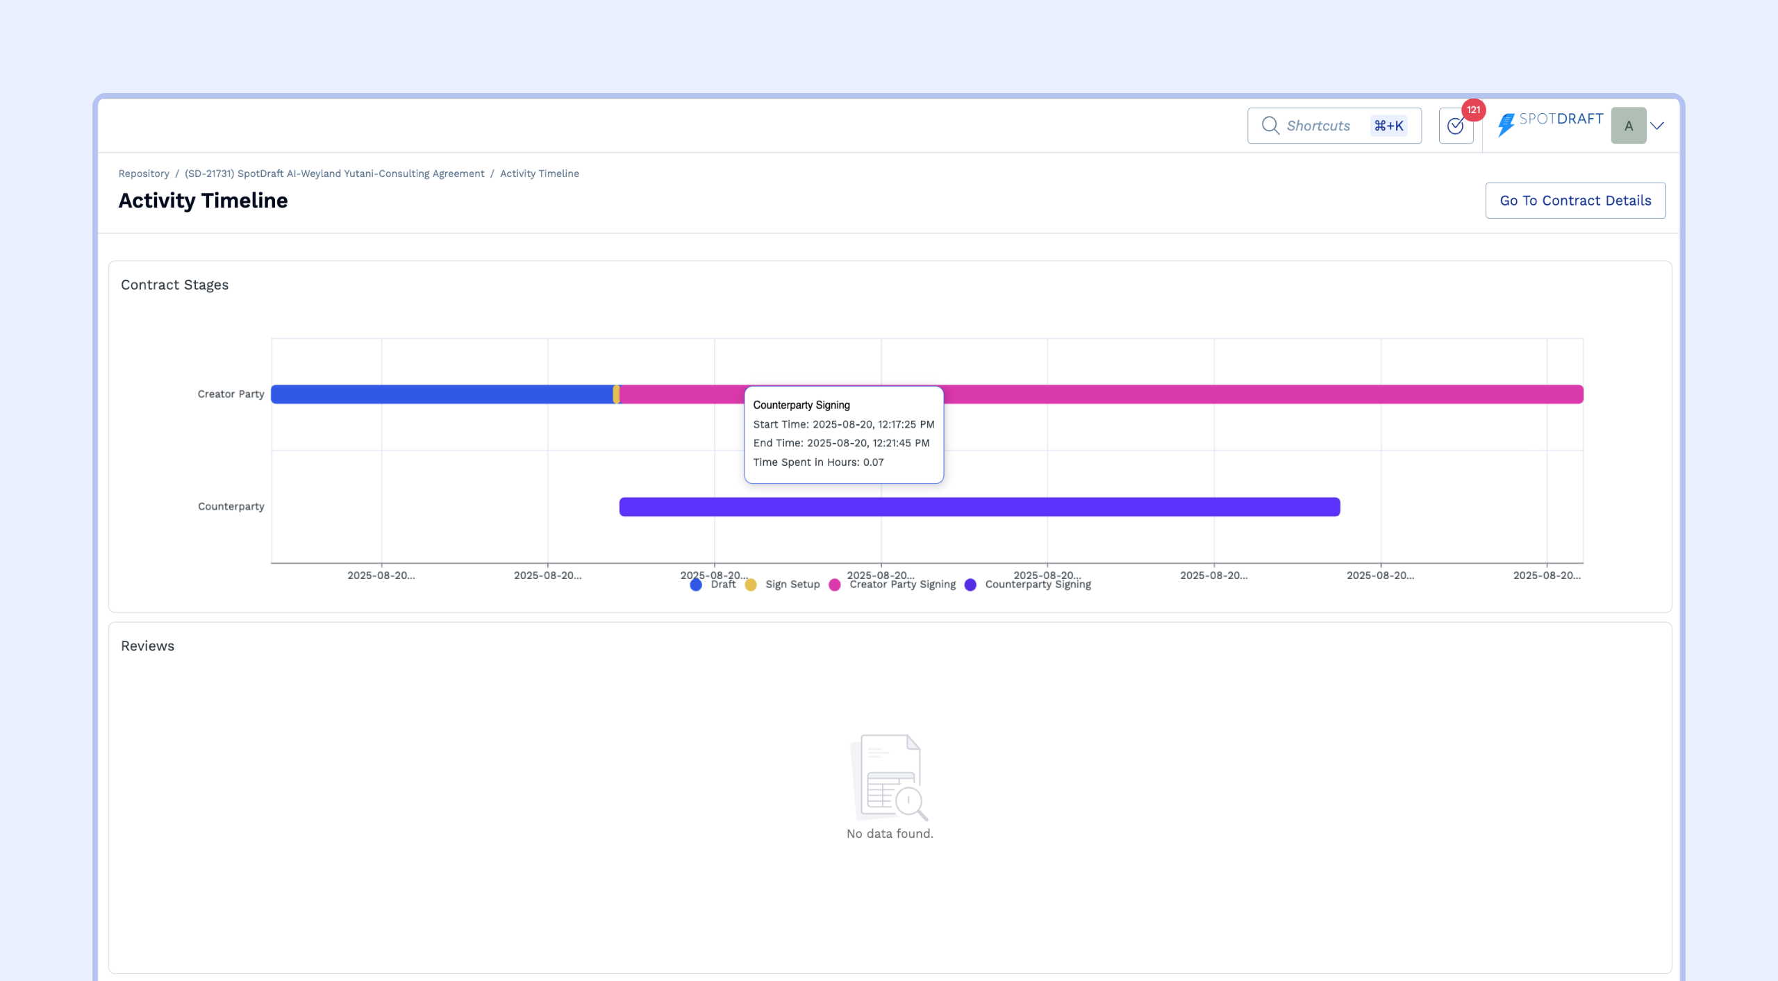1778x981 pixels.
Task: Click into the Shortcuts search field
Action: click(x=1318, y=126)
